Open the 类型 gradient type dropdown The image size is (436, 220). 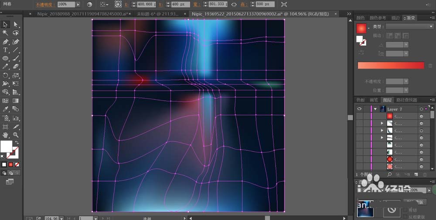coord(409,27)
